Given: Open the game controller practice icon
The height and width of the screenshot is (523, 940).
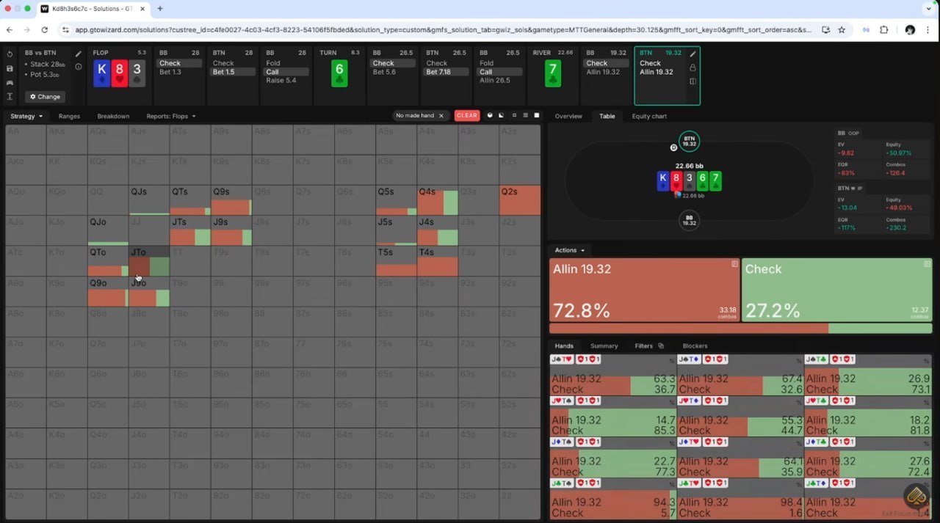Looking at the screenshot, I should point(10,83).
